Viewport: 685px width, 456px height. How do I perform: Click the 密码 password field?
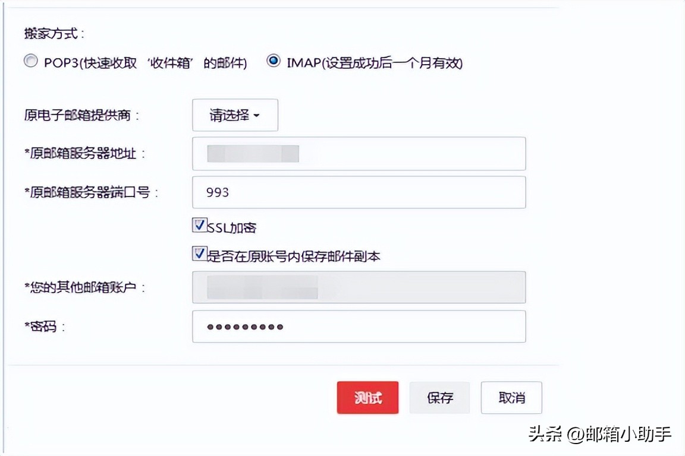(x=359, y=326)
